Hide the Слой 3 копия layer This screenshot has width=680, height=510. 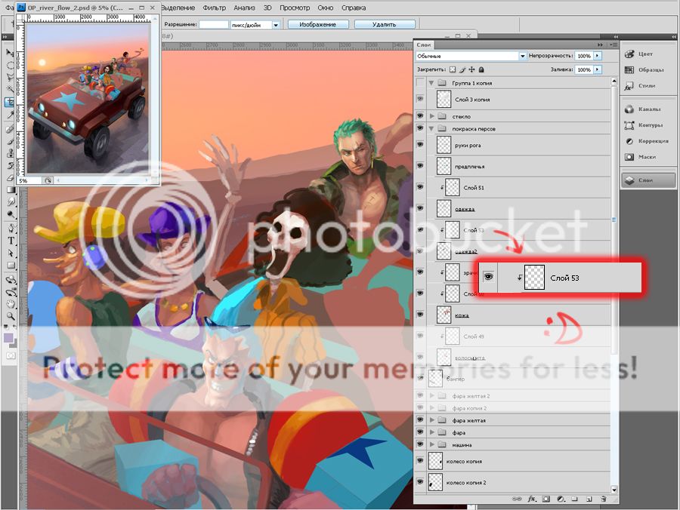point(420,99)
